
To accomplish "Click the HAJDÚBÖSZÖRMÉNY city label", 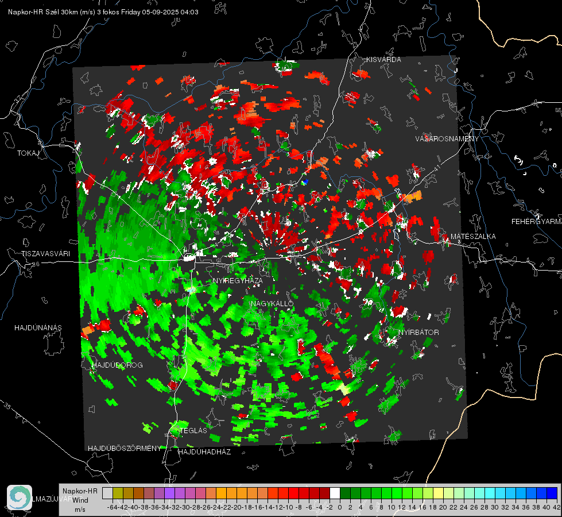I will click(x=125, y=449).
